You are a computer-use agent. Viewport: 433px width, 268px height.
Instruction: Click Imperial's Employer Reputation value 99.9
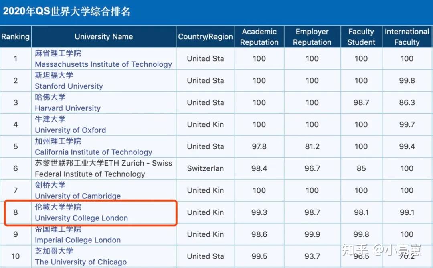pos(312,234)
